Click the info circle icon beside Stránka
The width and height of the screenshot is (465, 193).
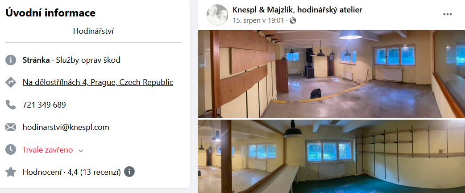pyautogui.click(x=11, y=60)
